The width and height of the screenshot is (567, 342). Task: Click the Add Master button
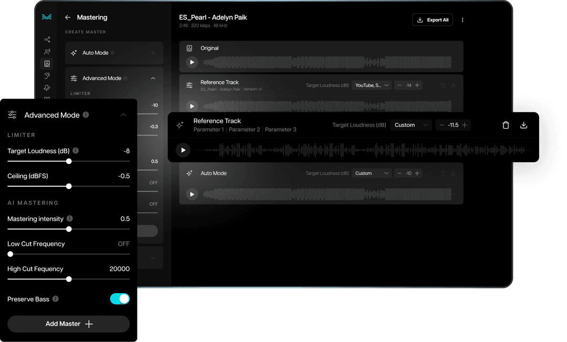(68, 324)
